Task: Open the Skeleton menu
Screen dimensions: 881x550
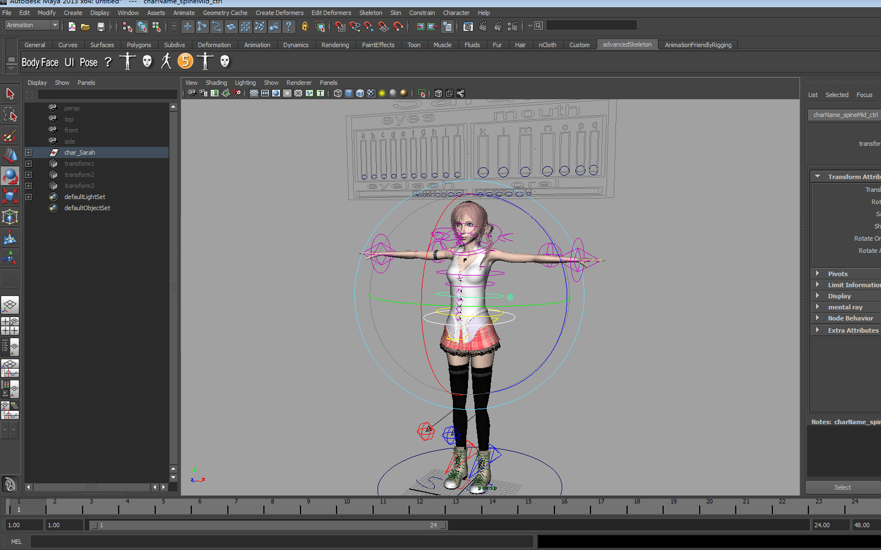Action: 370,13
